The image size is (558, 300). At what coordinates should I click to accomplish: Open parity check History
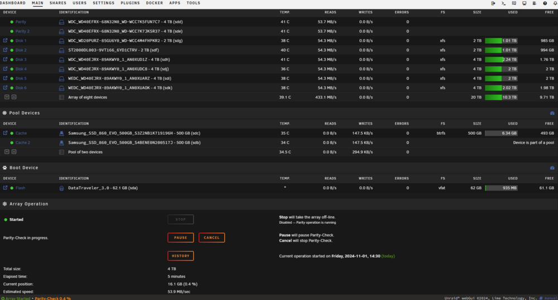[180, 256]
